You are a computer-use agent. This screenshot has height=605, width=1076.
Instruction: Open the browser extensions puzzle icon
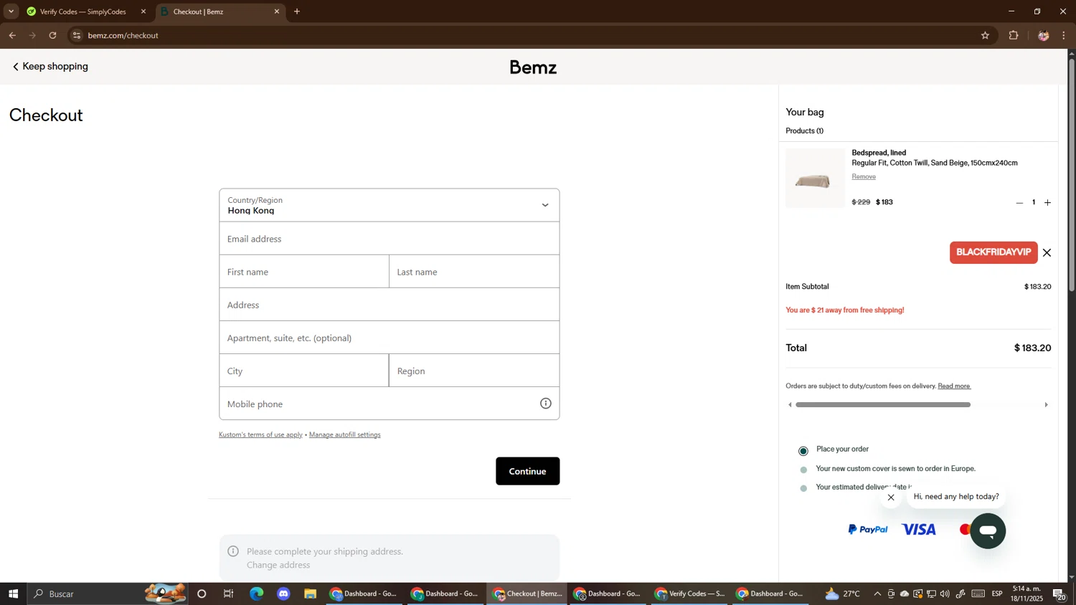[1014, 35]
